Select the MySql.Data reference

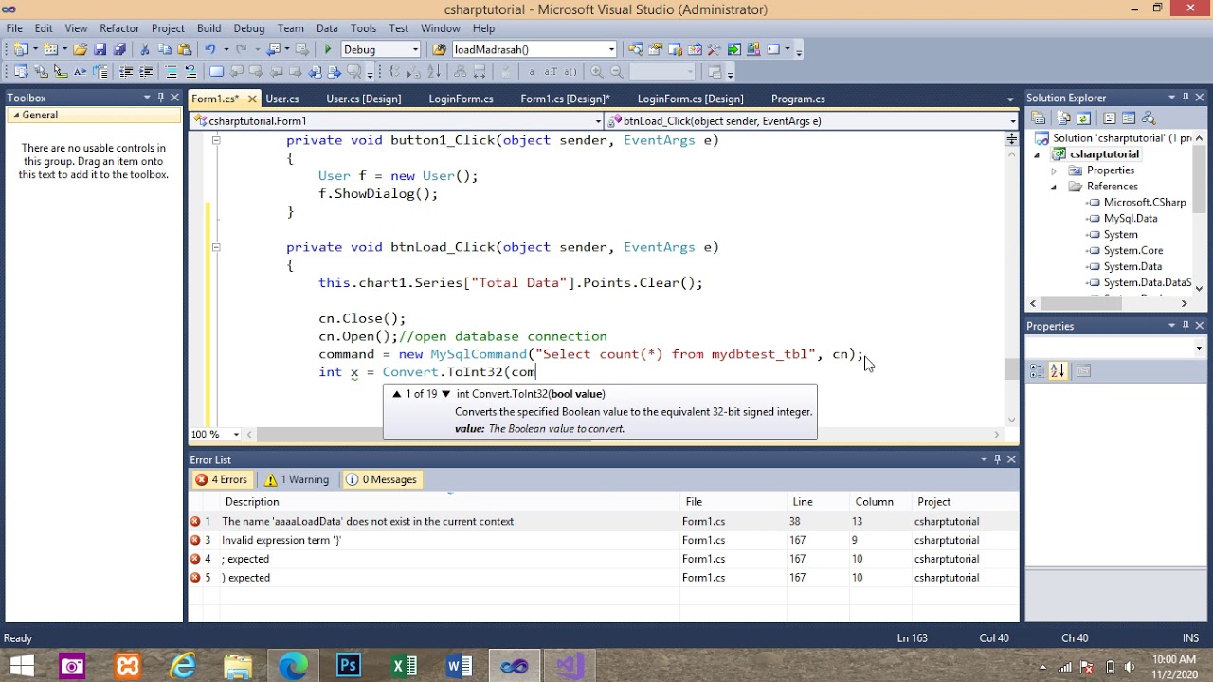click(x=1130, y=218)
